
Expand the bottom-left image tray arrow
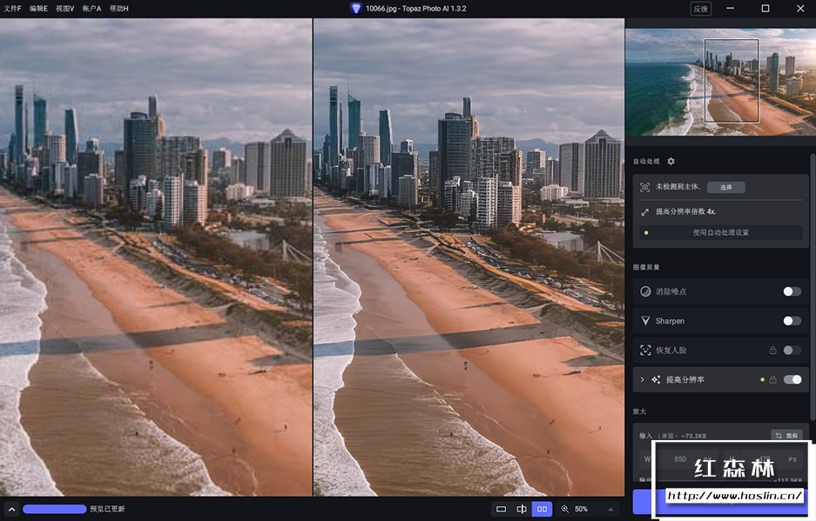click(11, 509)
